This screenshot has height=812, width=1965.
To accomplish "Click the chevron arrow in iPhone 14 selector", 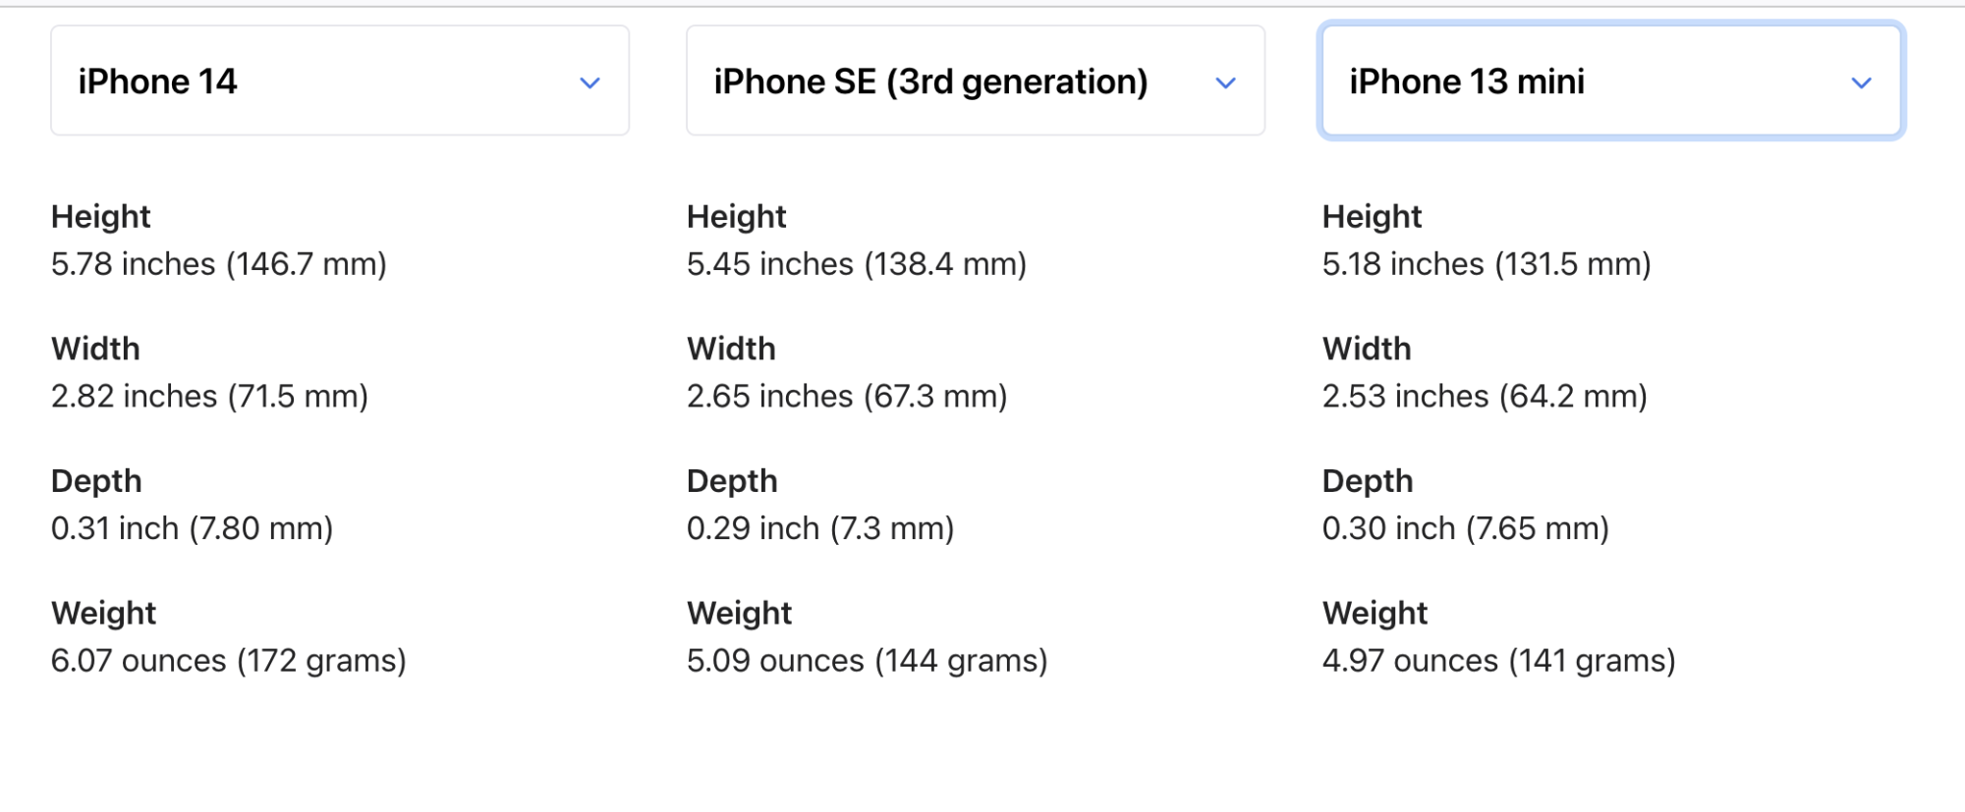I will coord(589,83).
